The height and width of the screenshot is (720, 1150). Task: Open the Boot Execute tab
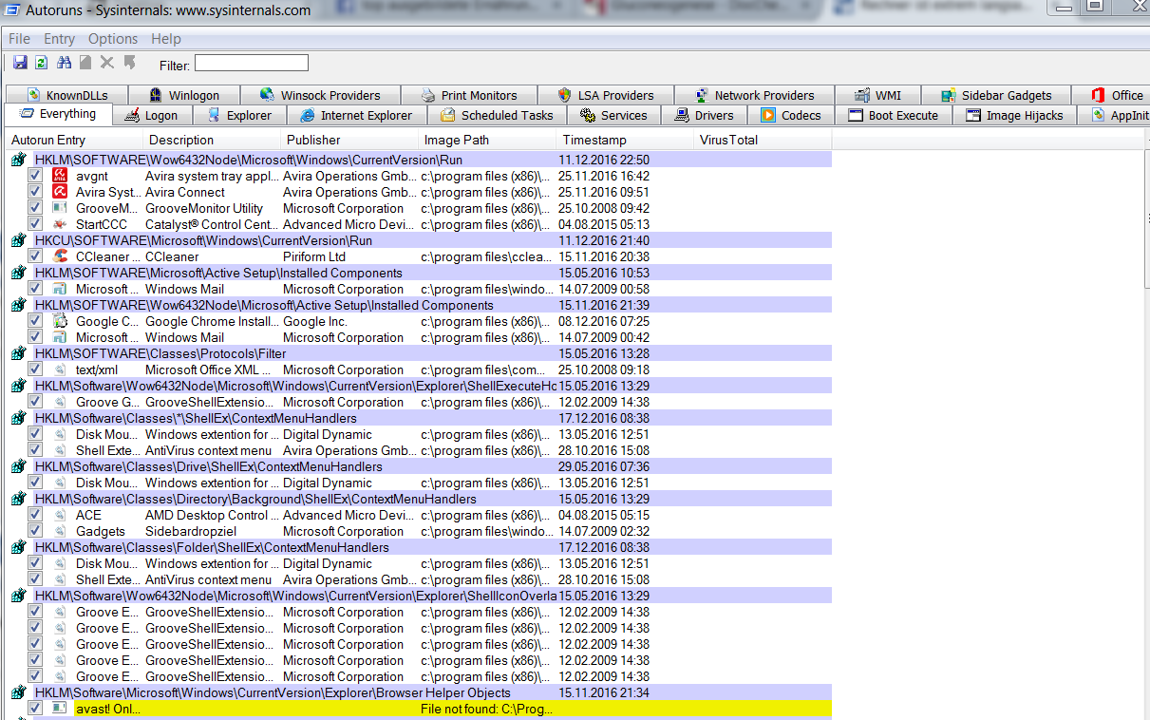tap(893, 115)
